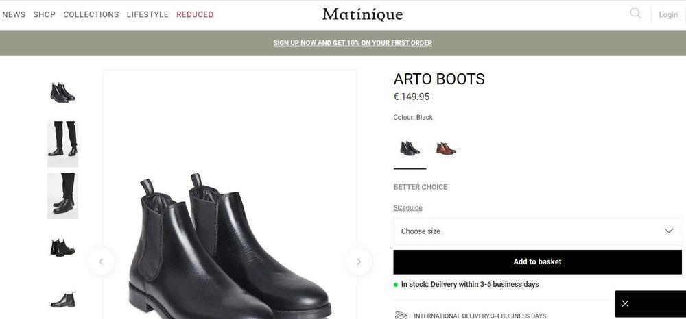
Task: Click the Login link
Action: 667,14
